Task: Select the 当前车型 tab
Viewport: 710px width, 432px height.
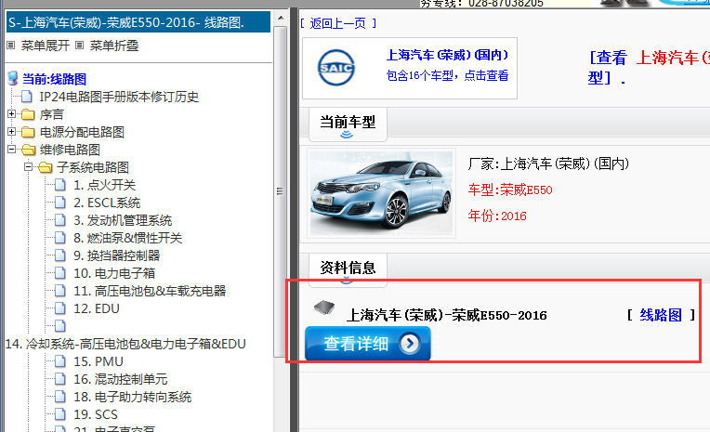Action: point(348,124)
